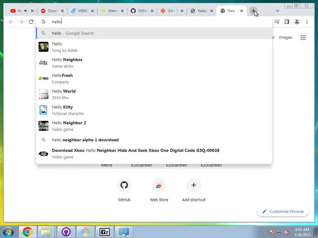Image resolution: width=318 pixels, height=238 pixels.
Task: Click Chrome icon in taskbar
Action: coord(28,232)
